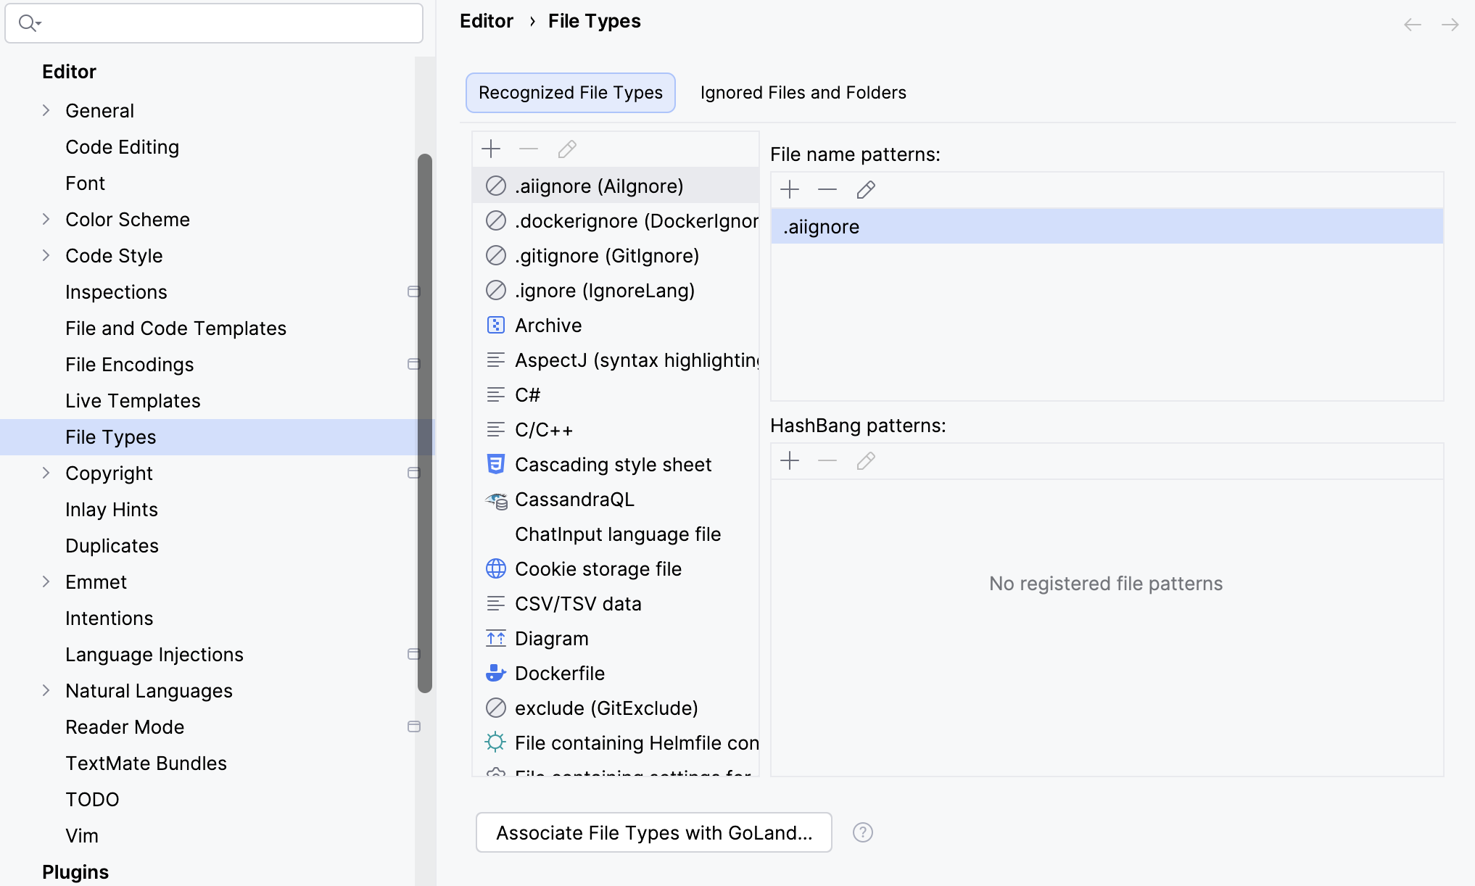
Task: Remove the selected .aiignore file type
Action: pyautogui.click(x=529, y=149)
